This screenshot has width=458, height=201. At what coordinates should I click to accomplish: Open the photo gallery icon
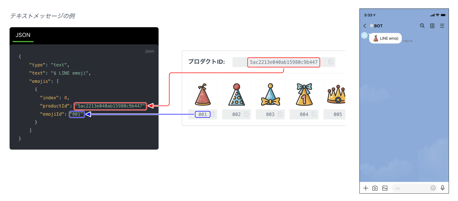click(385, 188)
